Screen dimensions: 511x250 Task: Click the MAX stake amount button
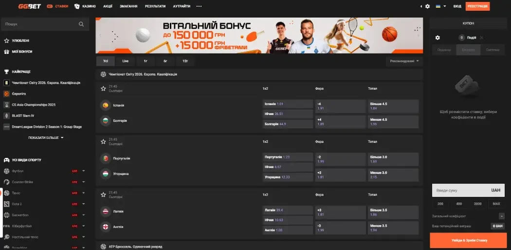(496, 204)
